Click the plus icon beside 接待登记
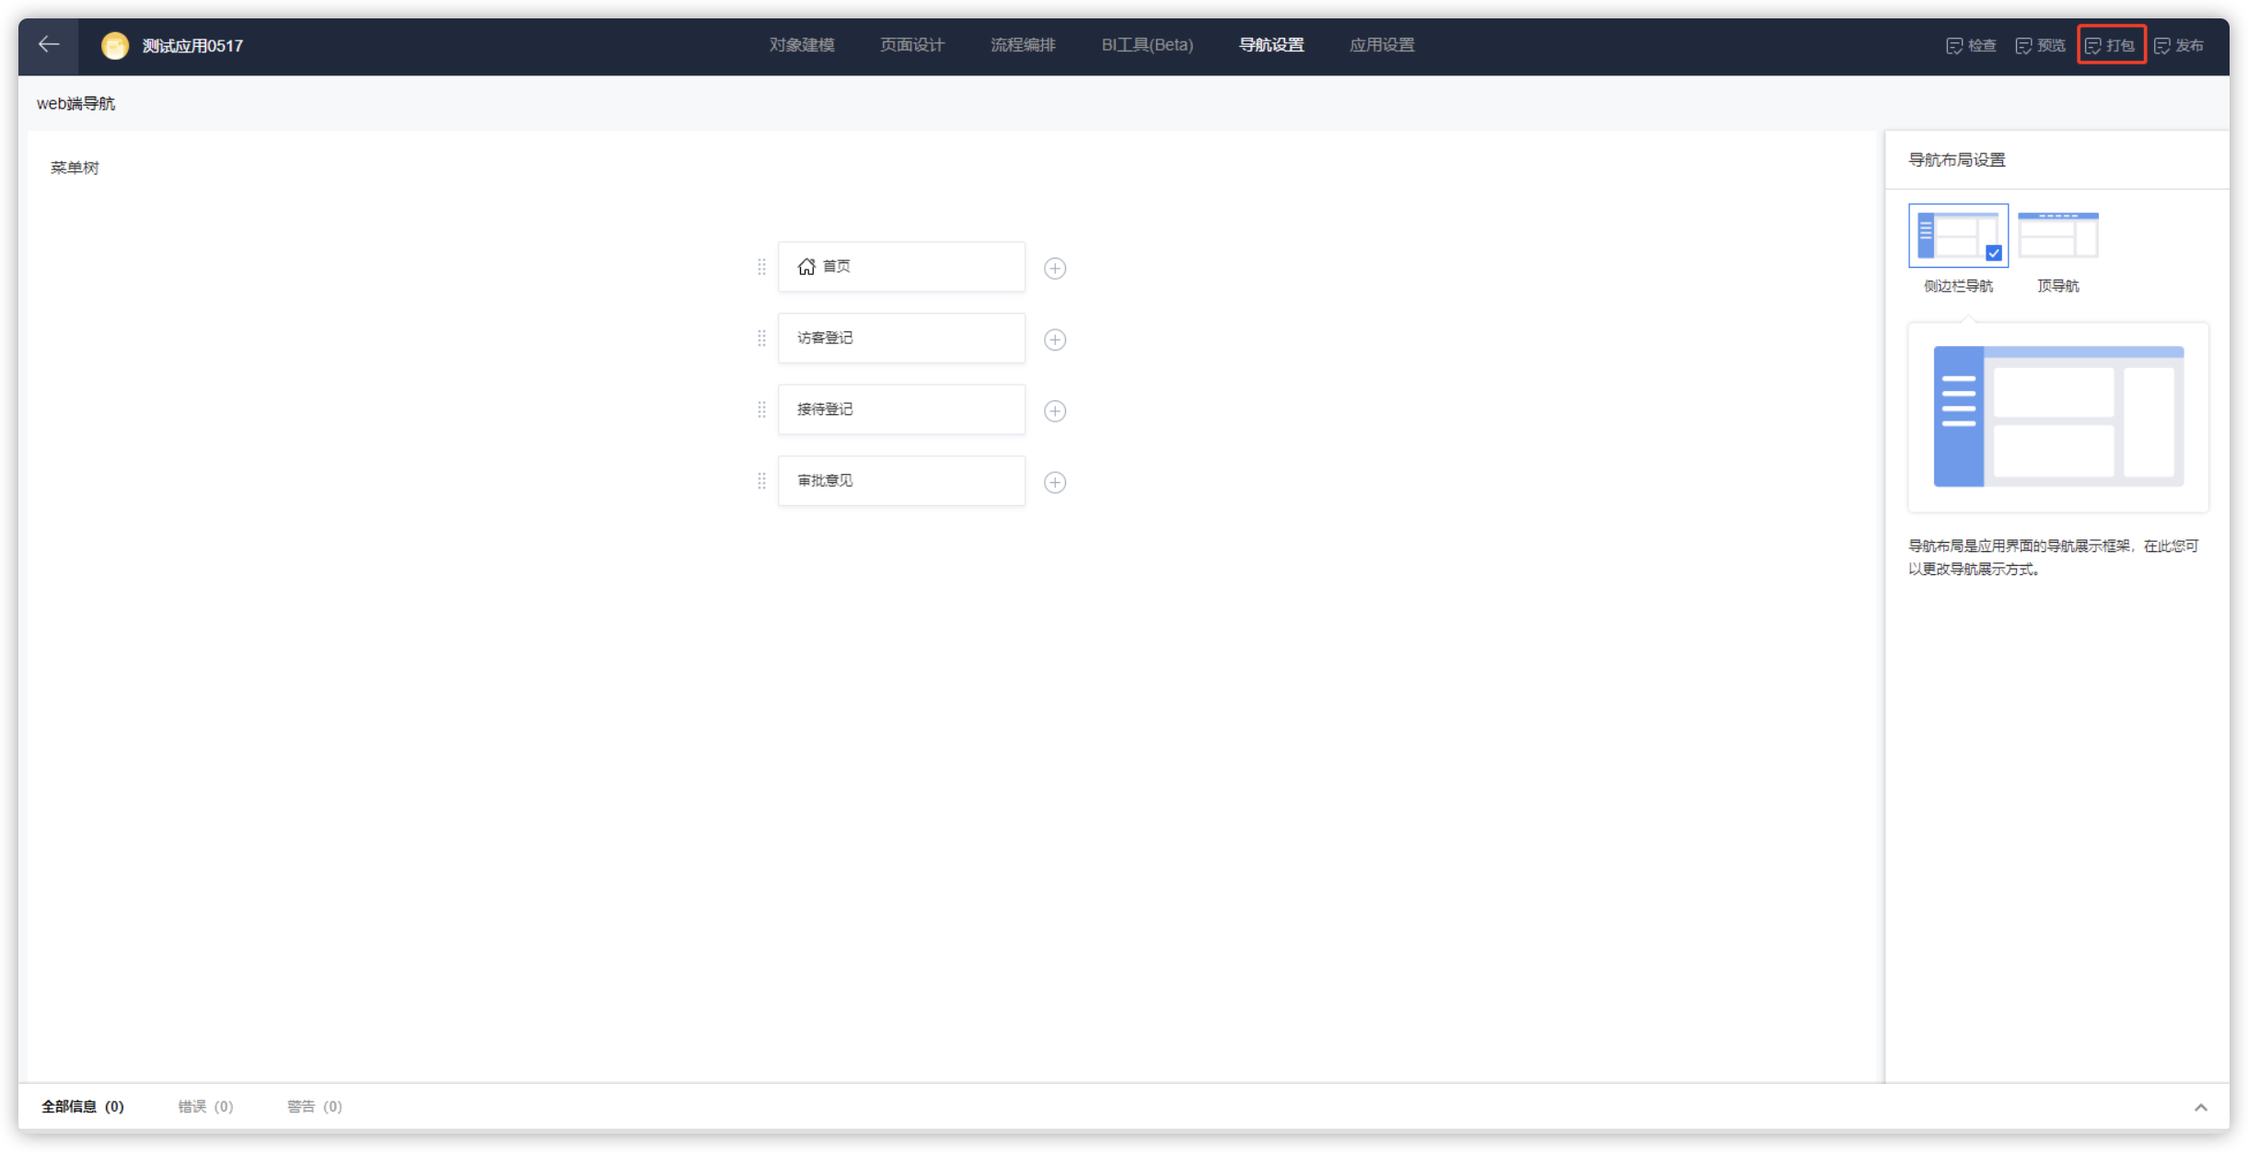 coord(1055,410)
